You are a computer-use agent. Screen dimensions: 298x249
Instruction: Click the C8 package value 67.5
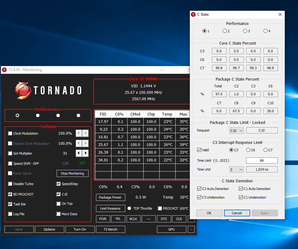[236, 111]
